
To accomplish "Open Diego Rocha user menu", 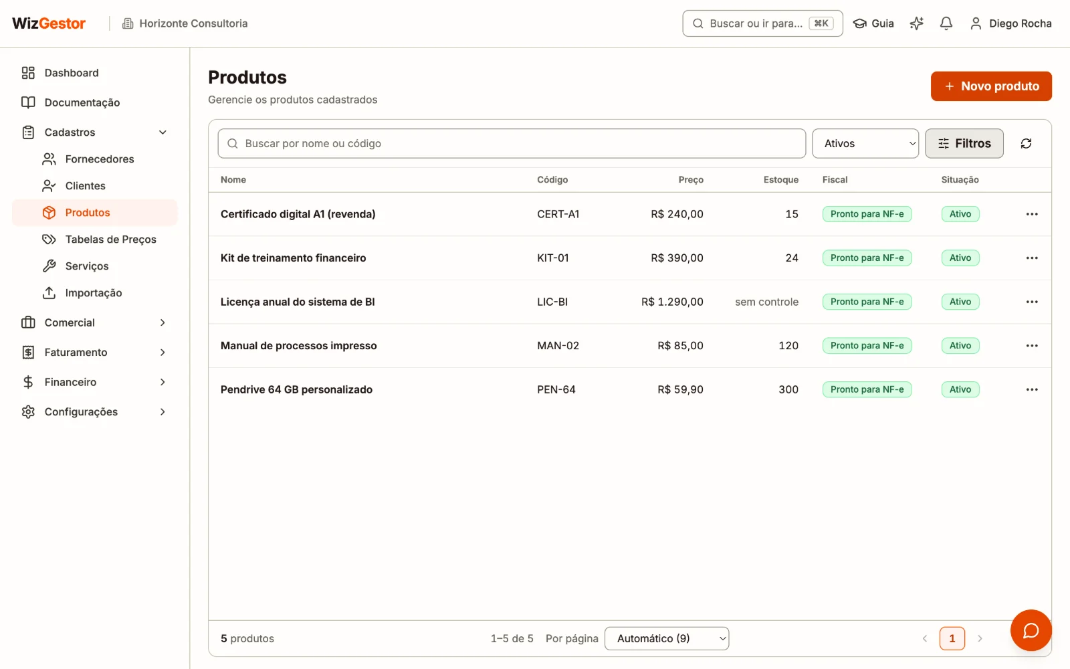I will click(1010, 23).
